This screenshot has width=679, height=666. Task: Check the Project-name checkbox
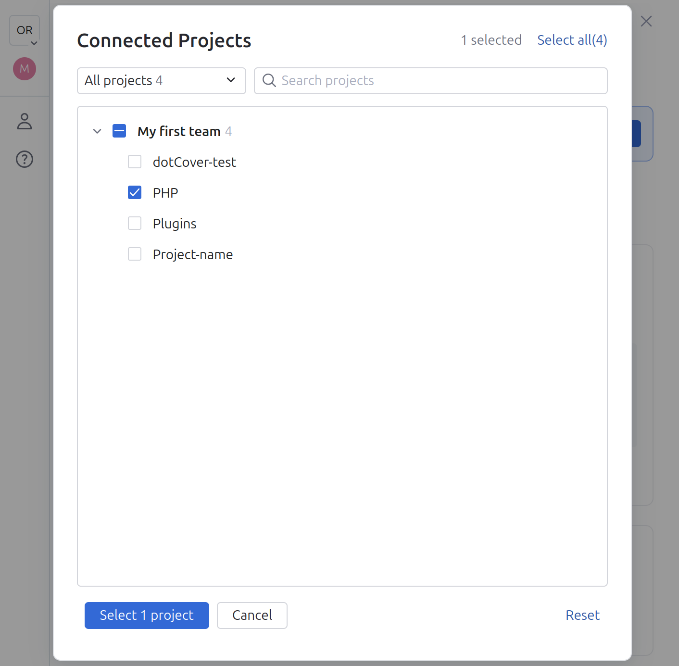135,254
